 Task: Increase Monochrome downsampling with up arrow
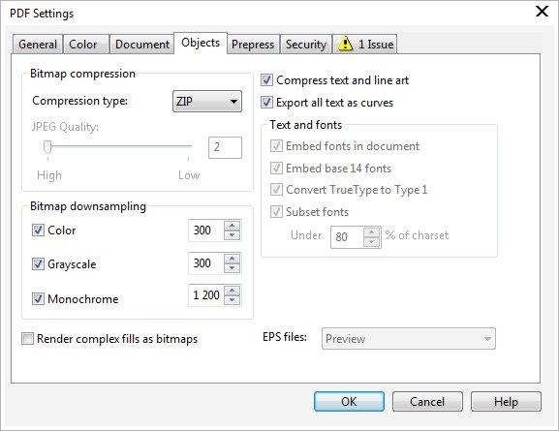pos(233,291)
